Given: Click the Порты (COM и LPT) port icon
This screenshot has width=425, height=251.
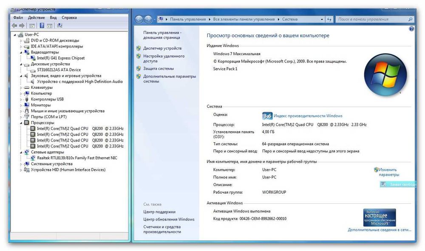Looking at the screenshot, I should coord(26,117).
